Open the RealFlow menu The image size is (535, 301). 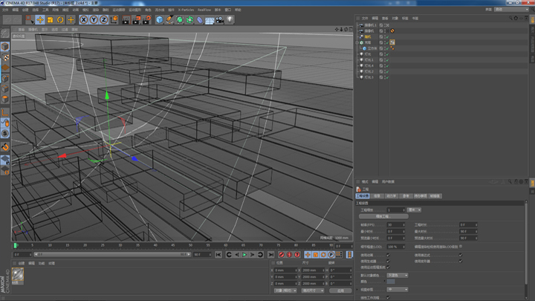pyautogui.click(x=204, y=10)
